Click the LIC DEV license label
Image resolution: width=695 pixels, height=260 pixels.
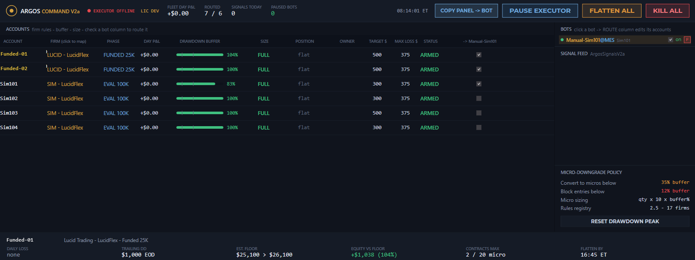pyautogui.click(x=150, y=11)
